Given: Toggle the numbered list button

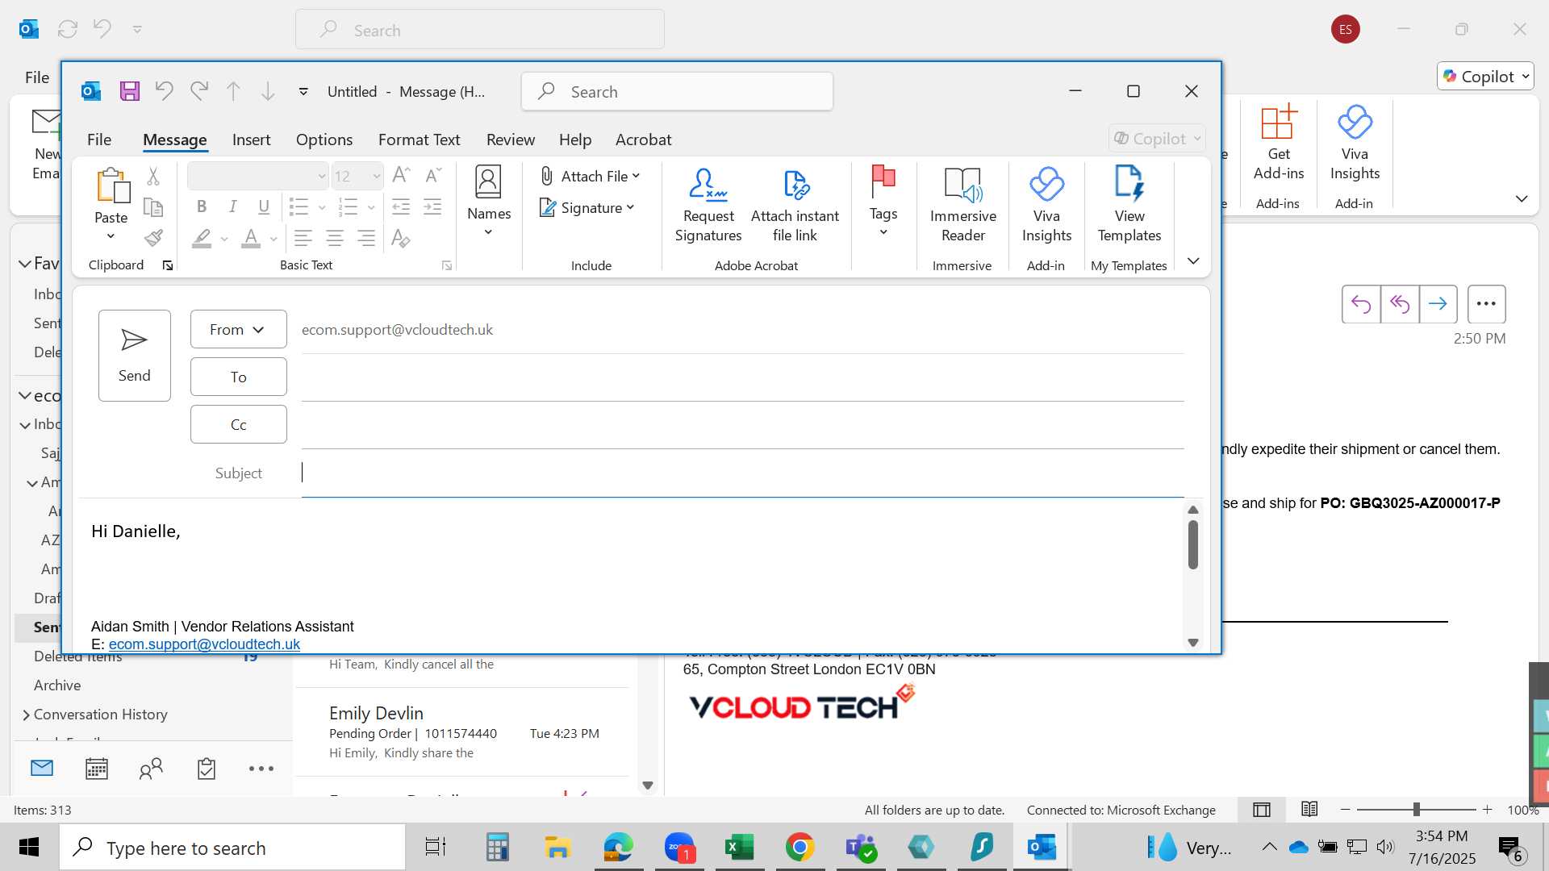Looking at the screenshot, I should (349, 207).
